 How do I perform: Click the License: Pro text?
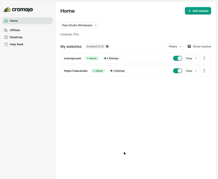pos(69,34)
